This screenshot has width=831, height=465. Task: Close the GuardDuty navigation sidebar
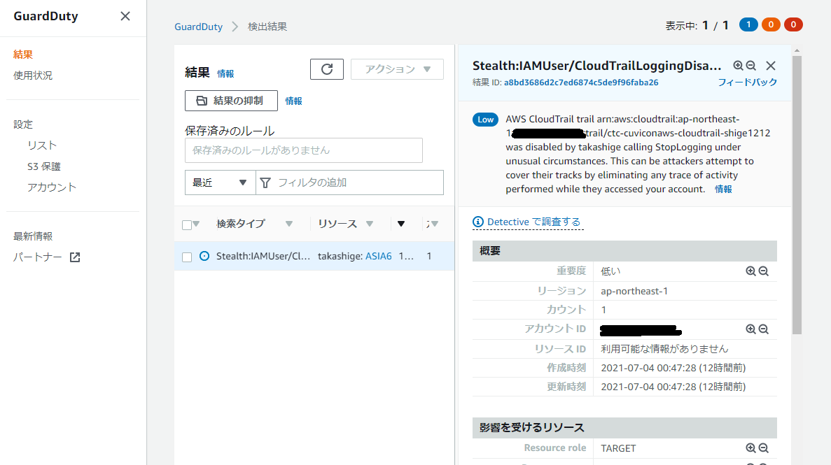point(125,16)
